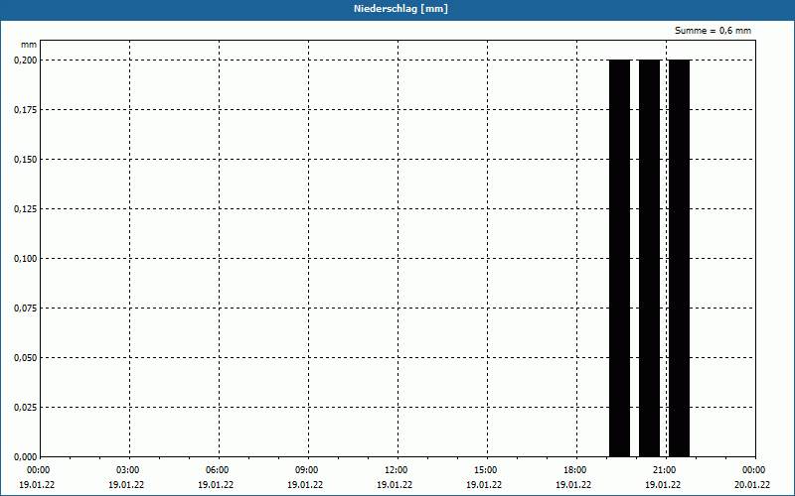Select the 0,100 y-axis value
This screenshot has height=496, width=795.
[26, 258]
